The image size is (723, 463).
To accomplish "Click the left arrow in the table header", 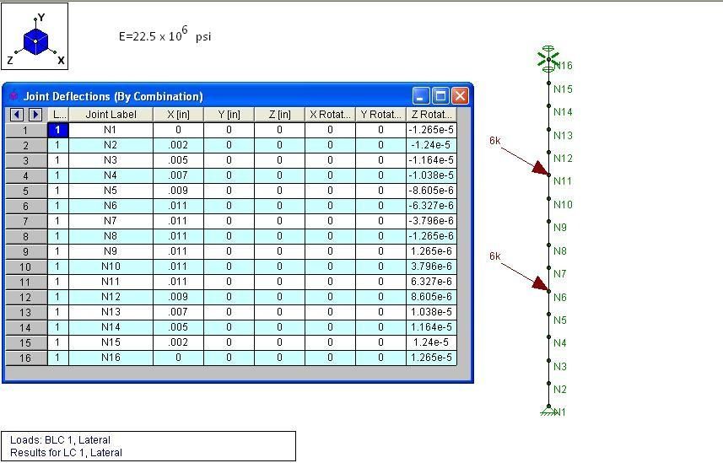I will [x=17, y=115].
